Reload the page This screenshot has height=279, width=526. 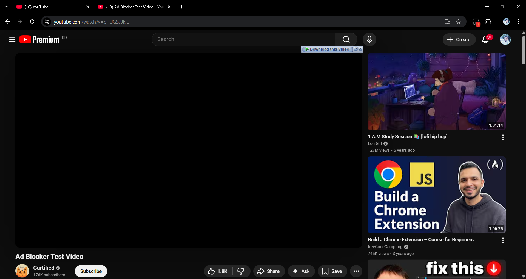coord(32,22)
